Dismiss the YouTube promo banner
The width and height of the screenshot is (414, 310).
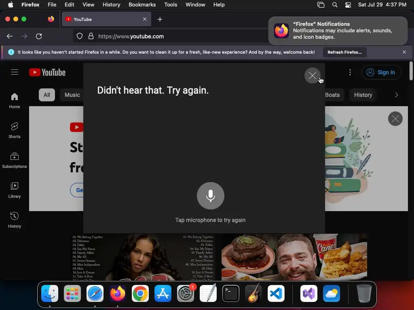point(395,119)
